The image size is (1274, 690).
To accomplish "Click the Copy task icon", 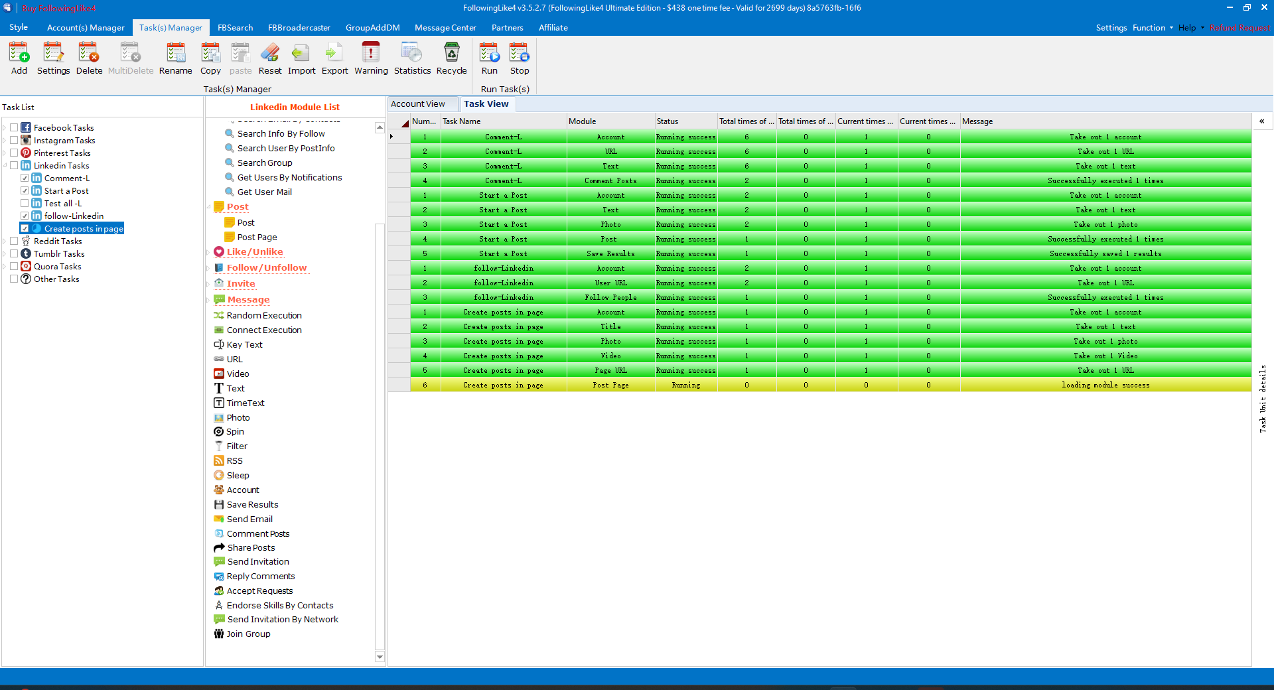I will coord(210,58).
